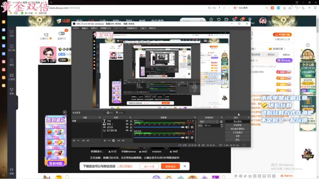Select the text source row in Sources
Screen dimensions: 319x179
pos(116,121)
